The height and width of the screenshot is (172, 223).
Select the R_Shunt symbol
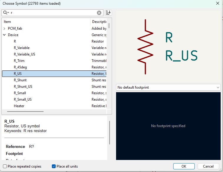pyautogui.click(x=20, y=80)
